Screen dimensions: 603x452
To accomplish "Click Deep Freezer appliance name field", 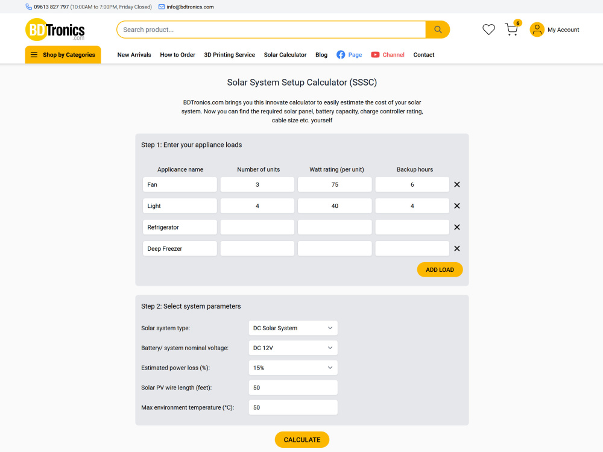I will pyautogui.click(x=180, y=249).
